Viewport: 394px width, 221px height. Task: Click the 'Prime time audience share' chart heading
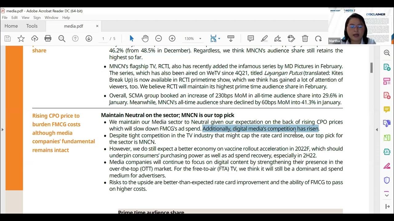tap(151, 212)
